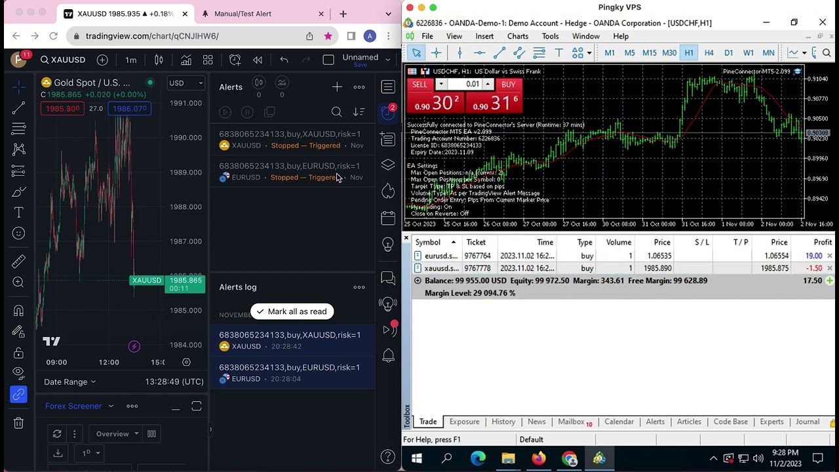This screenshot has height=472, width=839.
Task: Open the Tools menu in MetaTrader
Action: pos(550,36)
